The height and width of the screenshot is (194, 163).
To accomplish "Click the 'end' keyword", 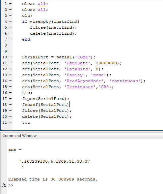I will pos(26,39).
